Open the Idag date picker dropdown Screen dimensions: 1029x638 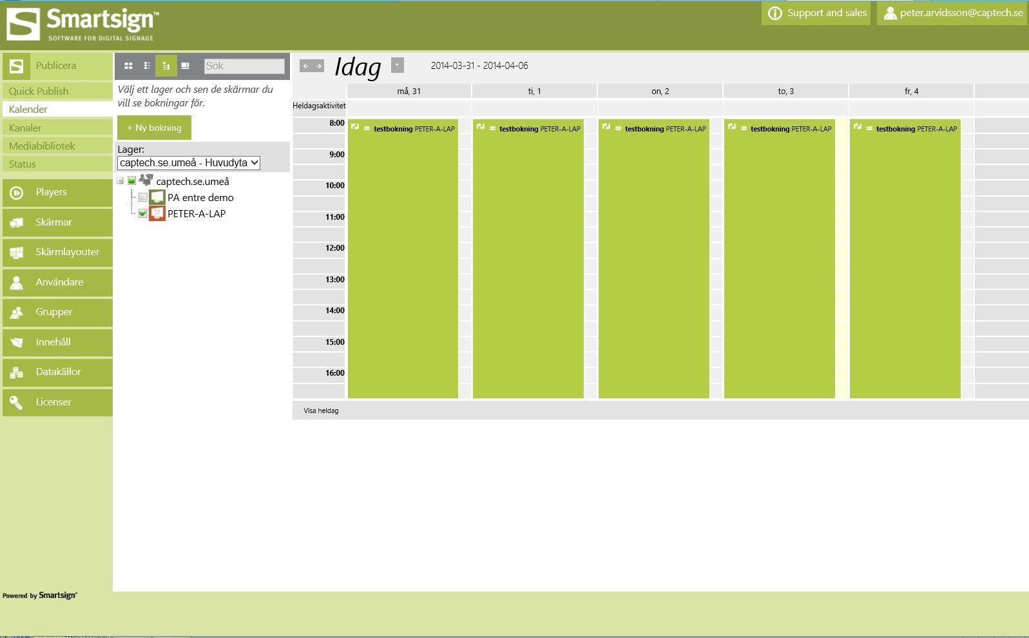398,65
